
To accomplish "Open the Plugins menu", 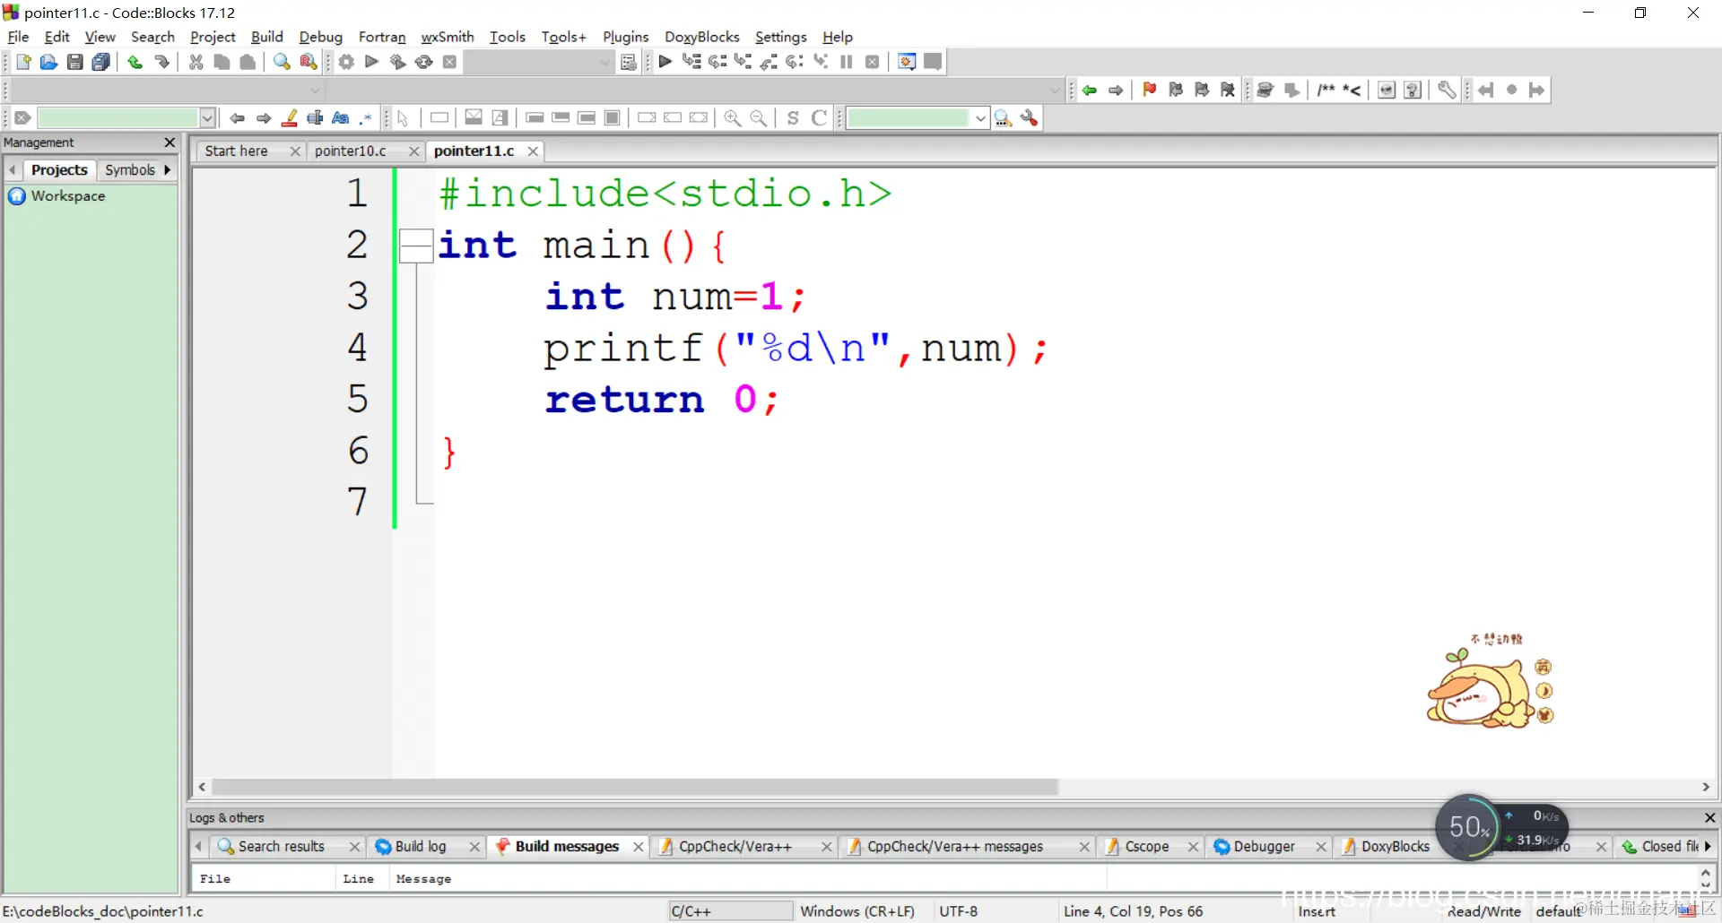I will tap(625, 37).
